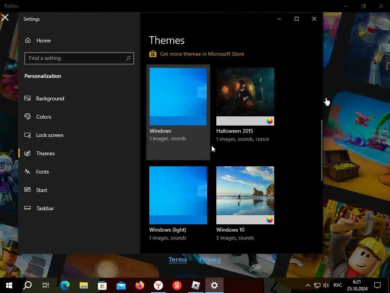Click the magnifier icon in search box

click(x=128, y=58)
